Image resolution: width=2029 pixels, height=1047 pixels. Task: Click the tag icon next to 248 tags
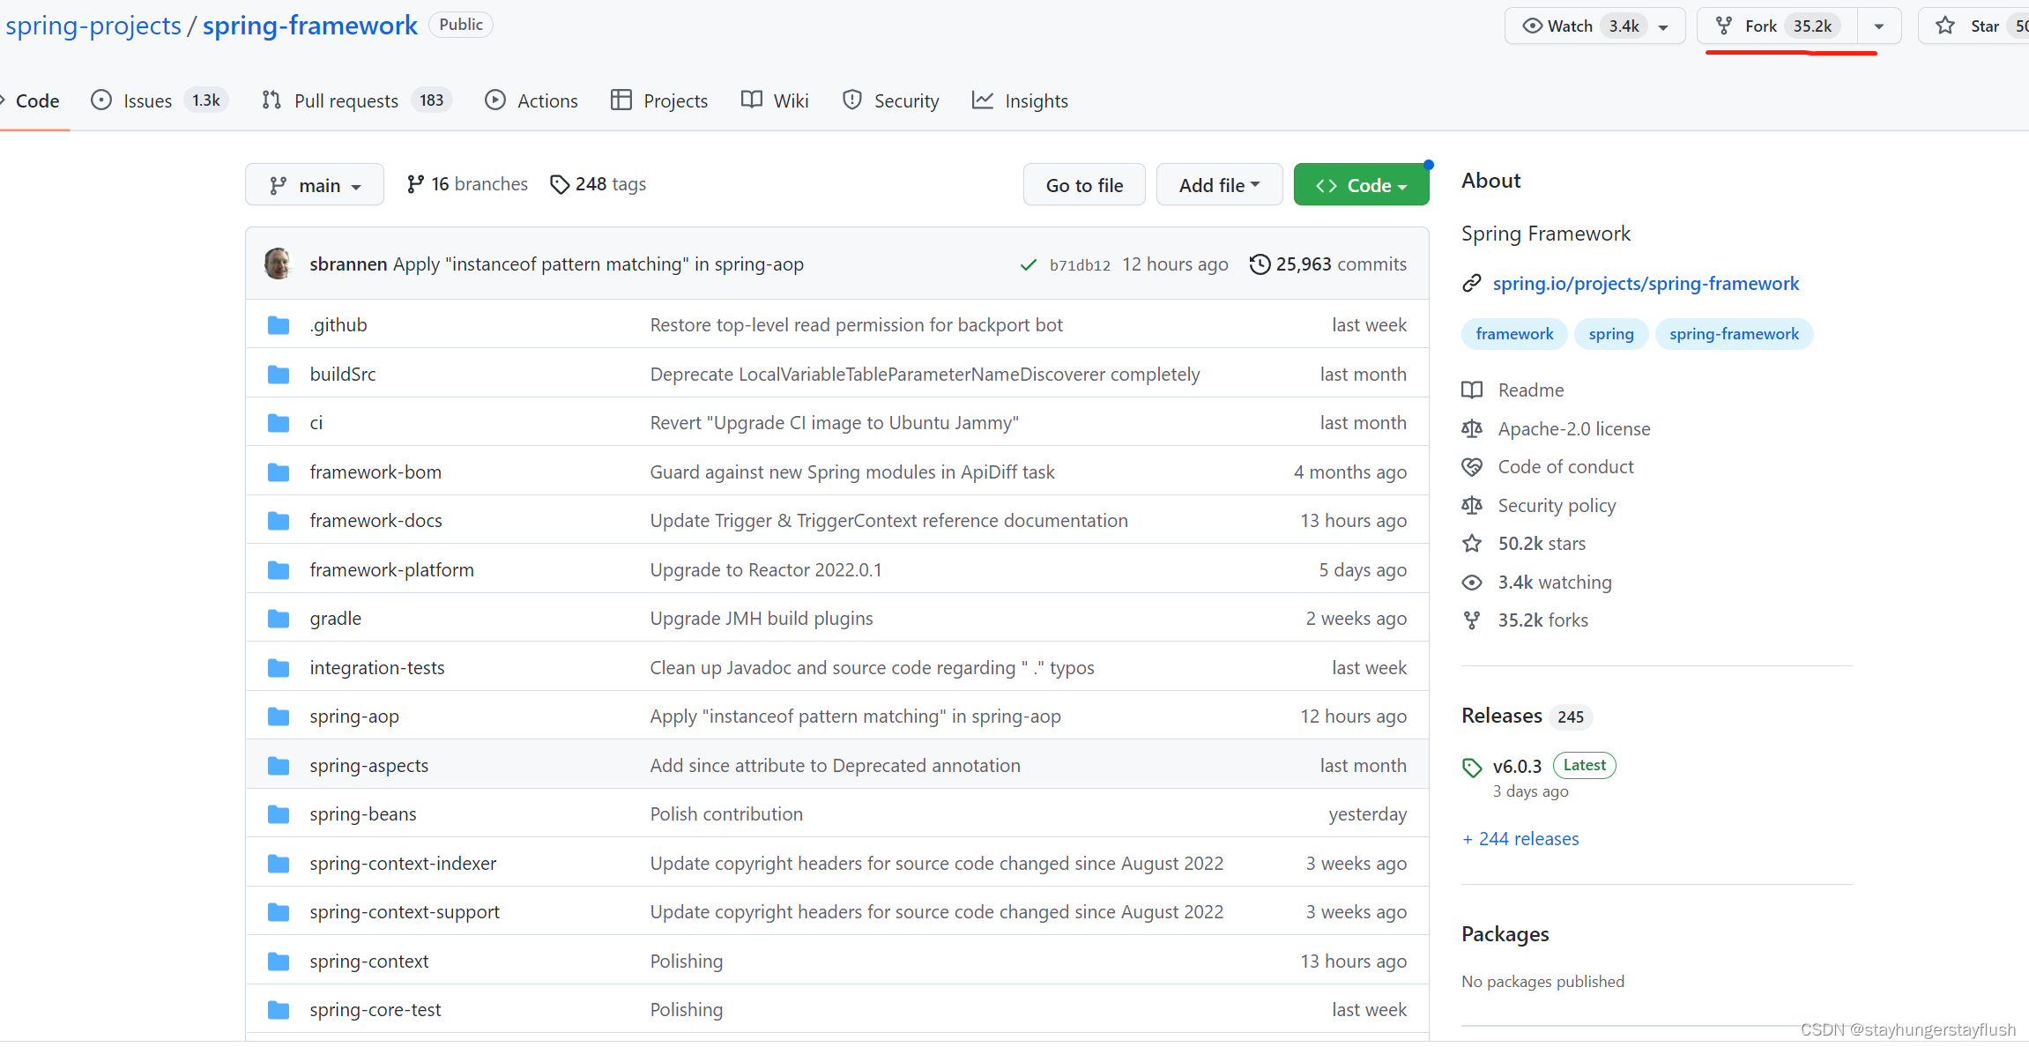560,184
